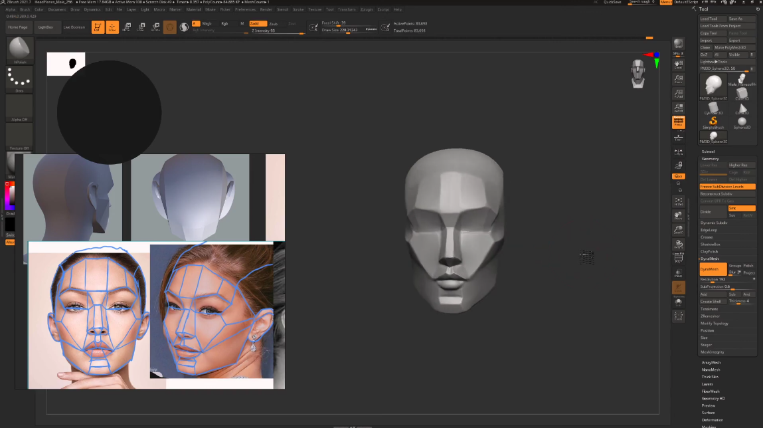Viewport: 763px width, 428px height.
Task: Expand the Layers section
Action: (x=707, y=383)
